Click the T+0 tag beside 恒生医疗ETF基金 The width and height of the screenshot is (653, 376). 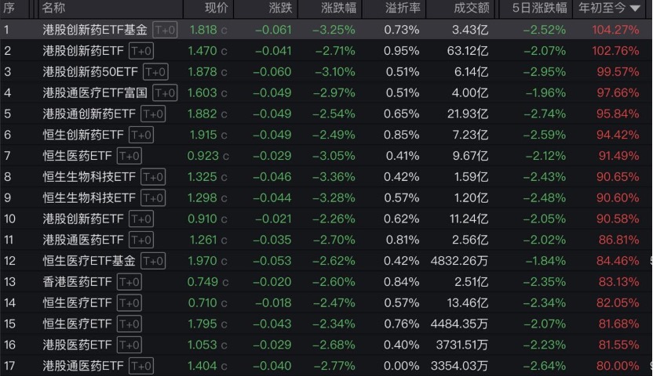pyautogui.click(x=153, y=260)
